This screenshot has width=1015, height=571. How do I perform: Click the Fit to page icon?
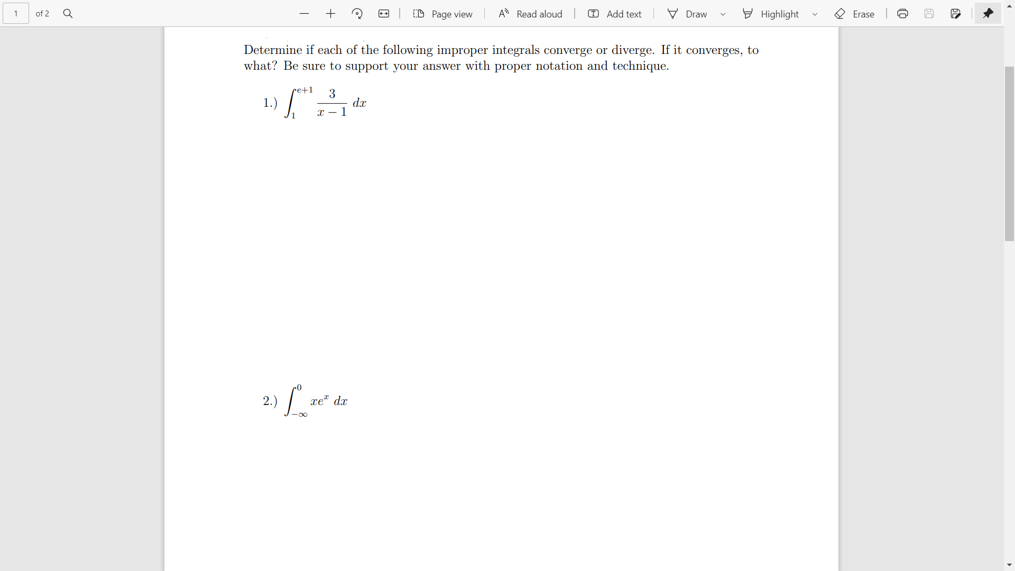(384, 13)
